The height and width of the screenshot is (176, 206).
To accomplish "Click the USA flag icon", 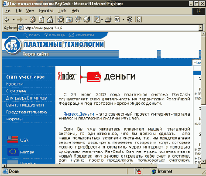I will click(13, 139).
